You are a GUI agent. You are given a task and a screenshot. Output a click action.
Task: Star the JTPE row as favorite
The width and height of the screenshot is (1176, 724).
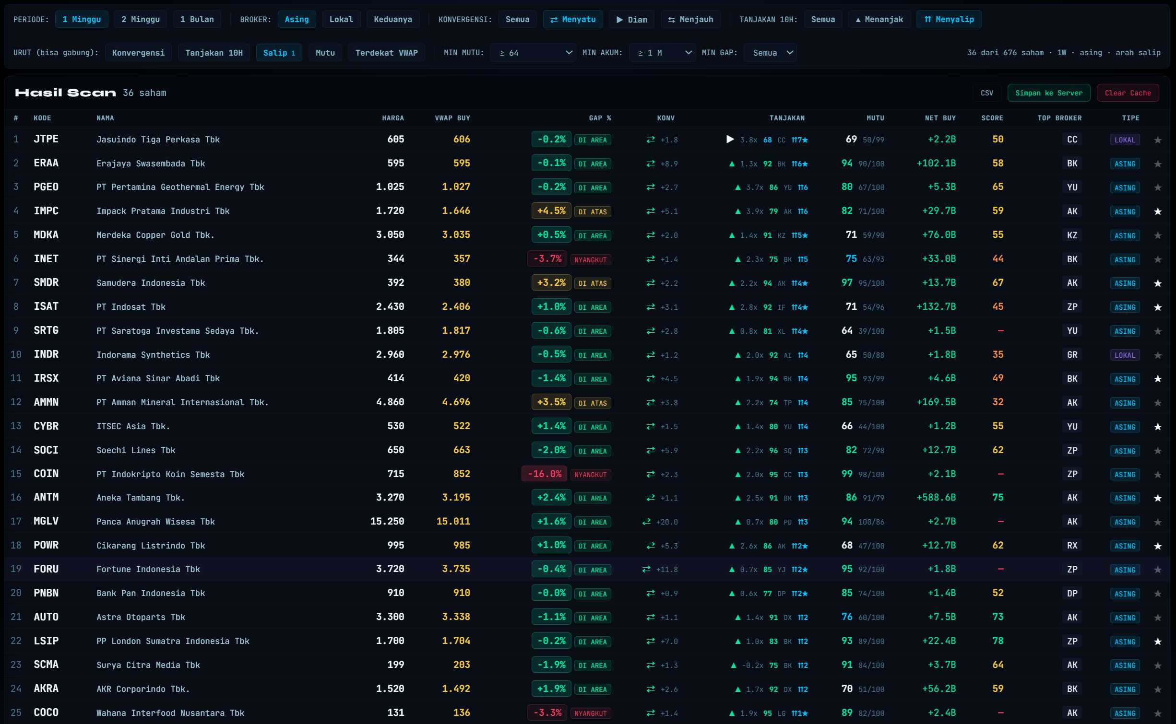click(x=1157, y=140)
